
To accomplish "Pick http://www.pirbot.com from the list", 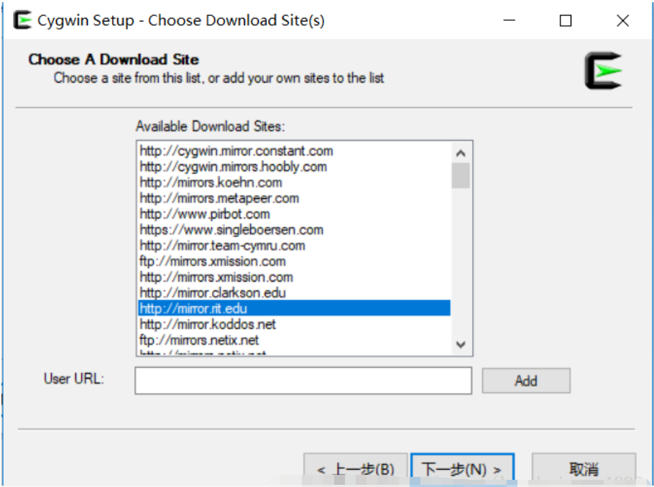I will [205, 214].
